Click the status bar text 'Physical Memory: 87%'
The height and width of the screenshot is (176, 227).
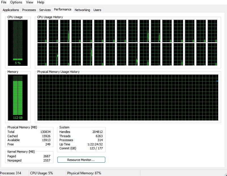84,173
